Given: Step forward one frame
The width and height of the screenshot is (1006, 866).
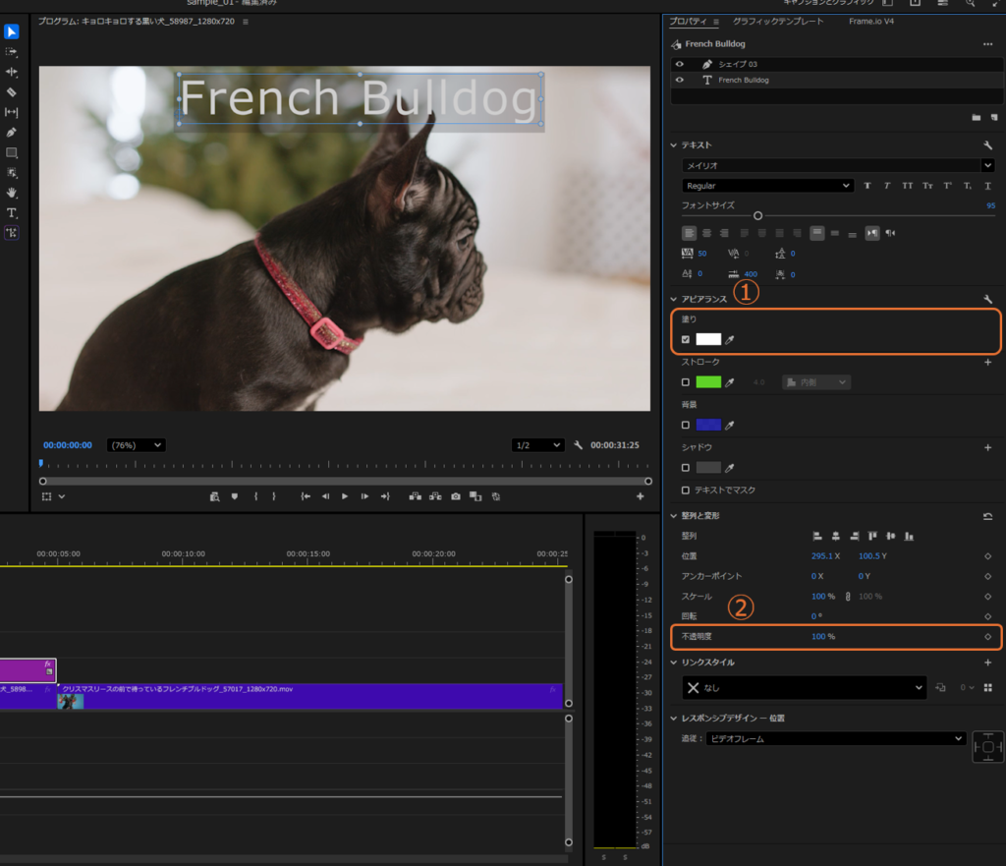Looking at the screenshot, I should pos(364,496).
